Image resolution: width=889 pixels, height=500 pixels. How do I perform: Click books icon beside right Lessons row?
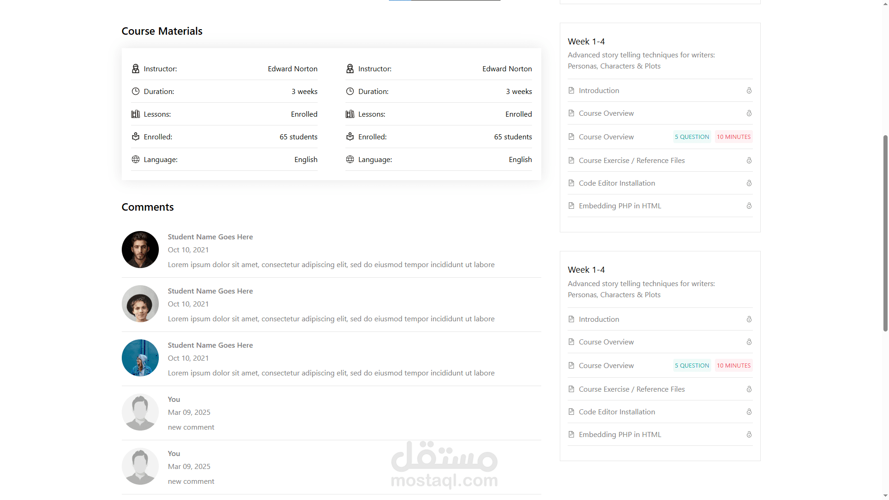350,114
